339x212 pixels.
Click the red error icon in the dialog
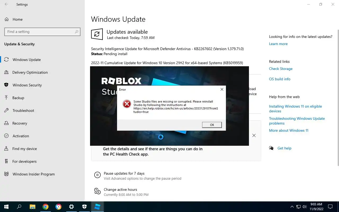pos(127,104)
